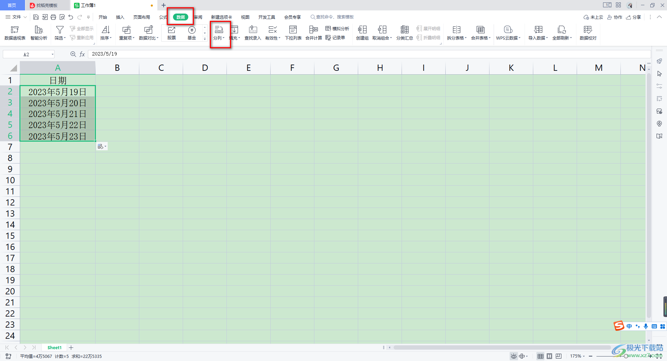Click 创建组 create group icon
Image resolution: width=667 pixels, height=361 pixels.
(x=362, y=33)
